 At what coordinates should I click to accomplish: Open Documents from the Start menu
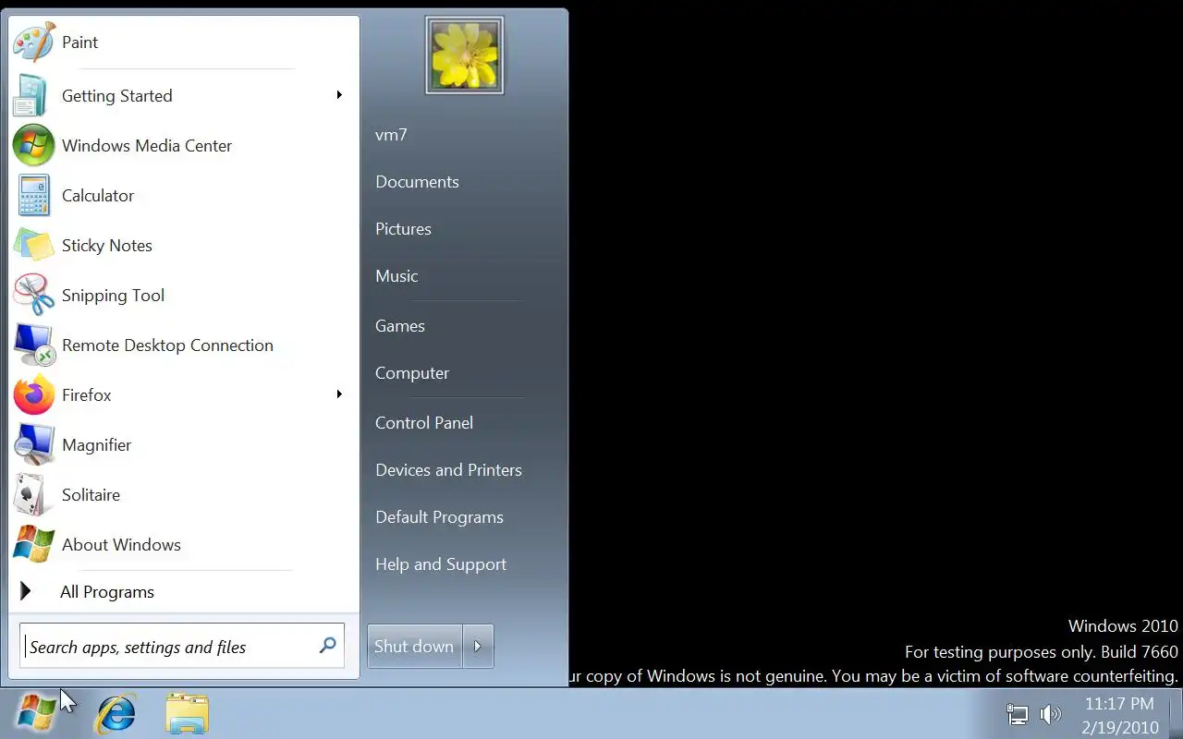(417, 182)
